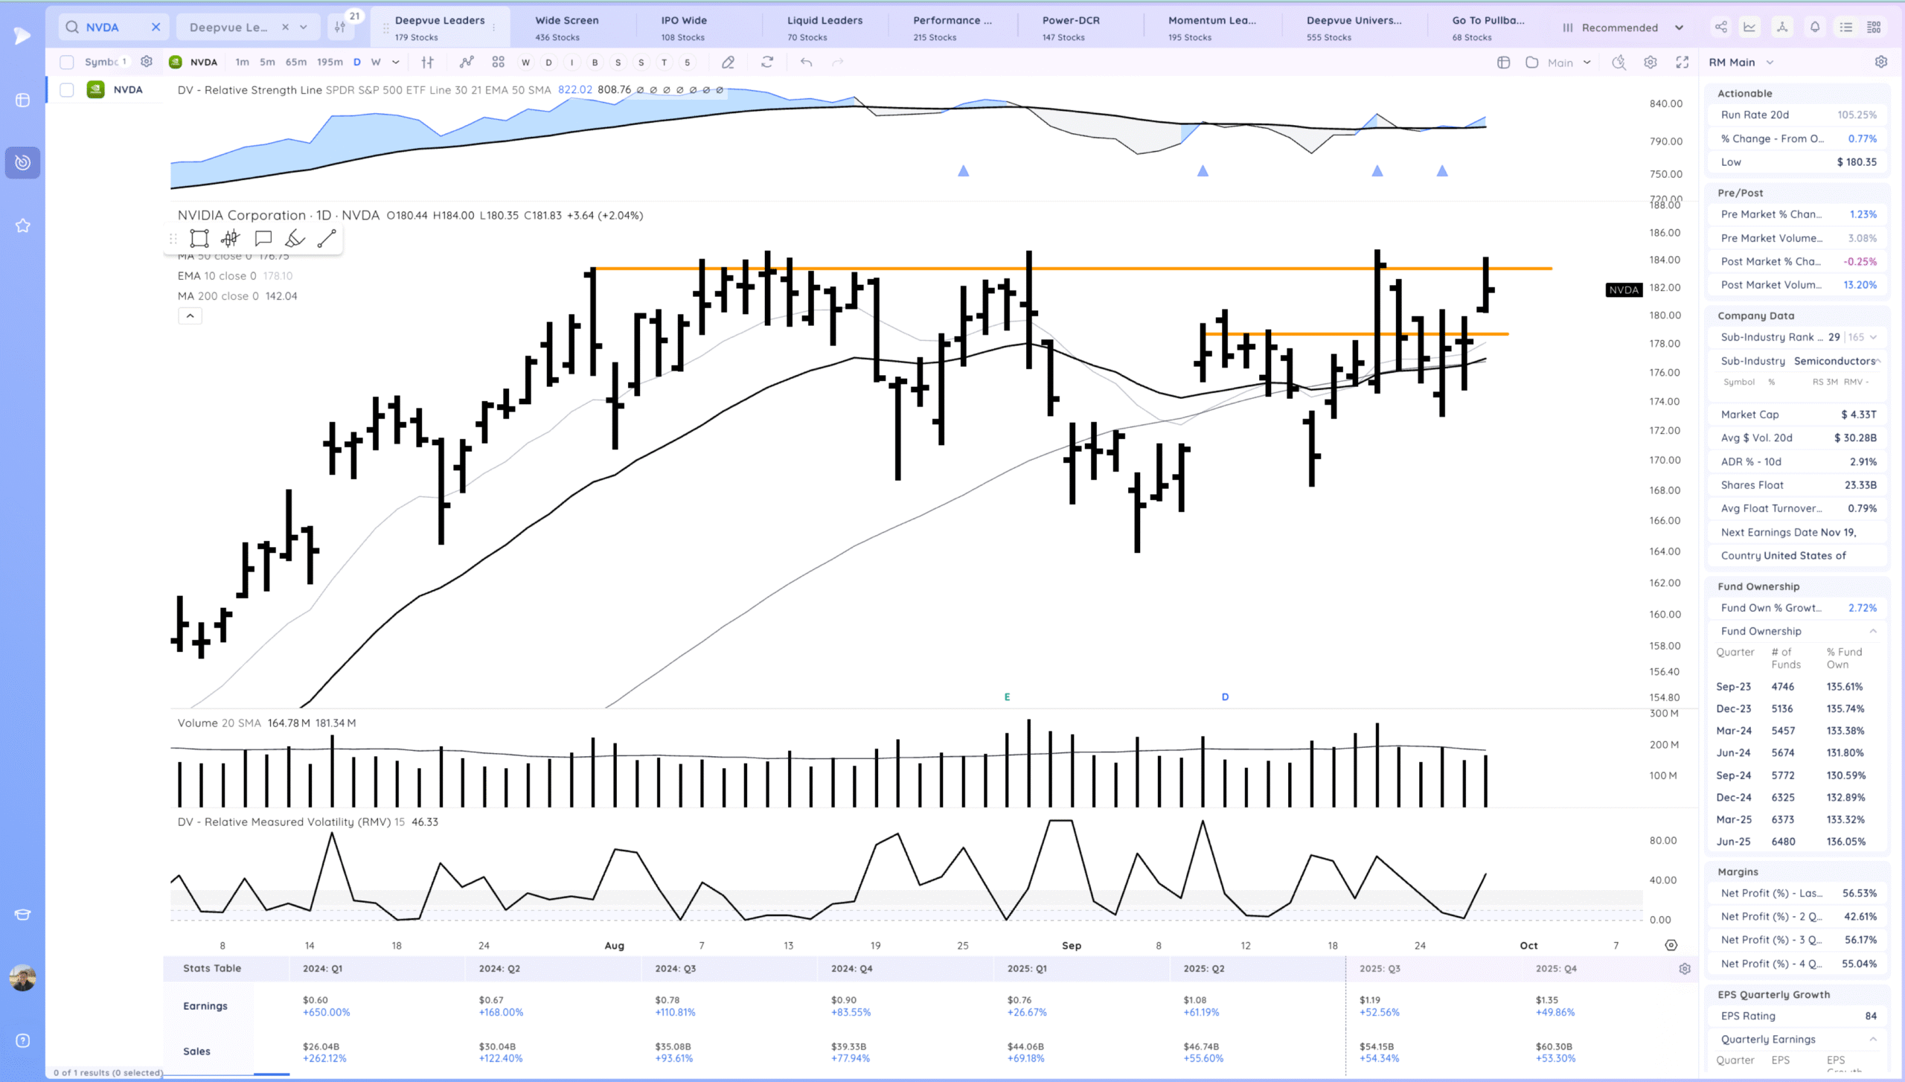
Task: Toggle the circled I preset button
Action: pos(571,63)
